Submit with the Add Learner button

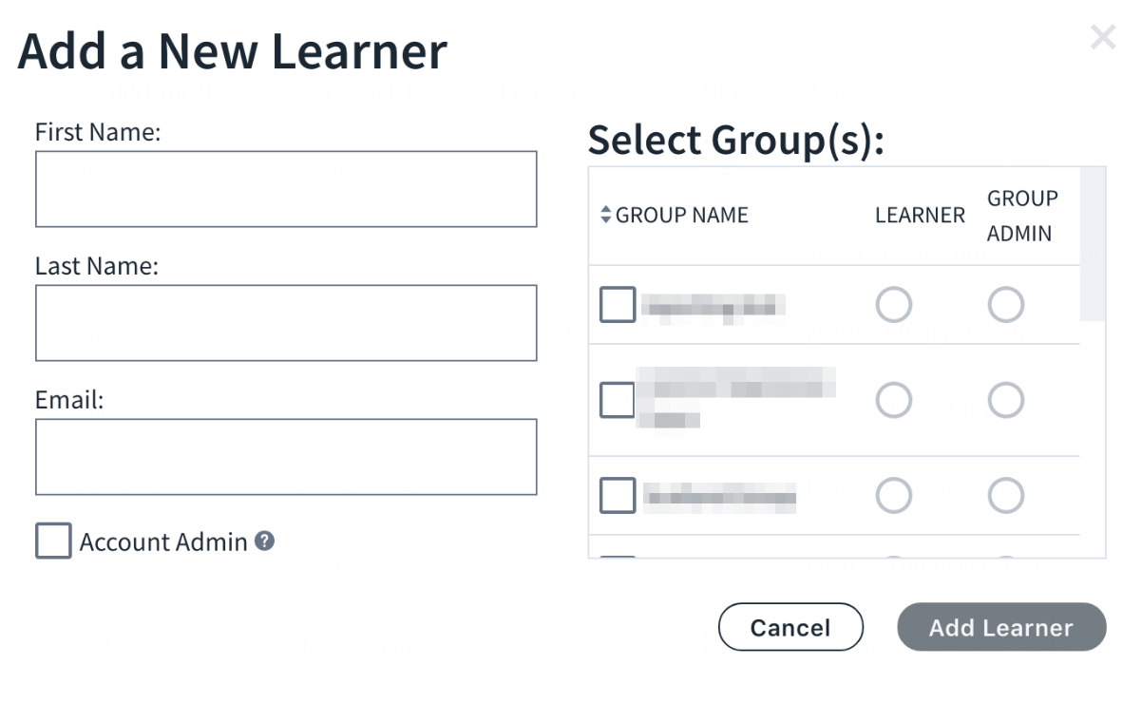pos(1001,627)
